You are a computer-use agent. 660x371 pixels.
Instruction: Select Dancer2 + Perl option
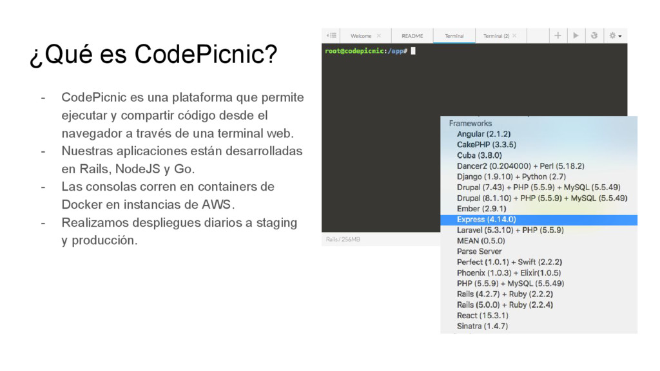pyautogui.click(x=521, y=166)
